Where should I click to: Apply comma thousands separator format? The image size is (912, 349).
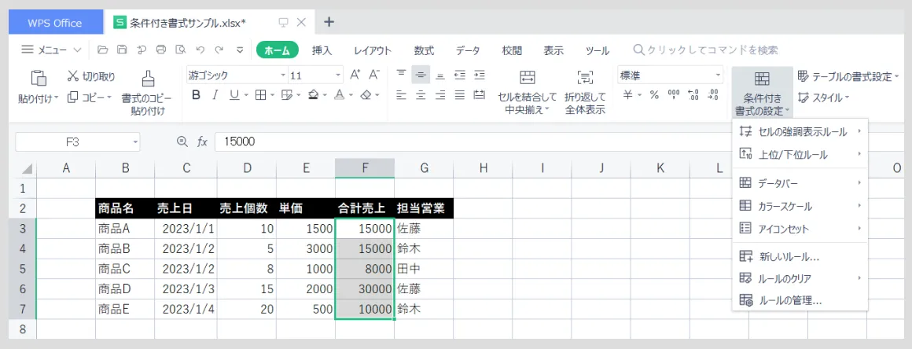tap(674, 95)
